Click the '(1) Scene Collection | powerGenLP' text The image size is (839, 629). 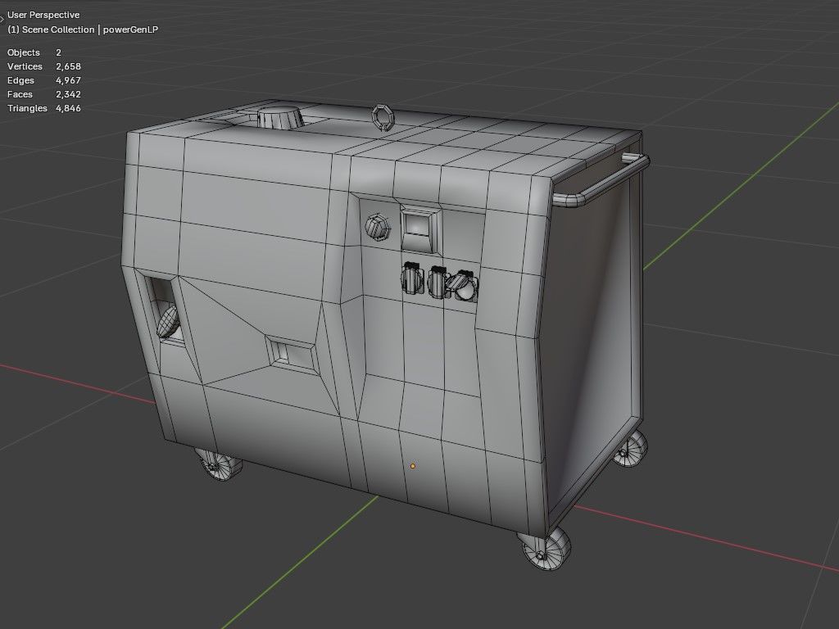83,29
